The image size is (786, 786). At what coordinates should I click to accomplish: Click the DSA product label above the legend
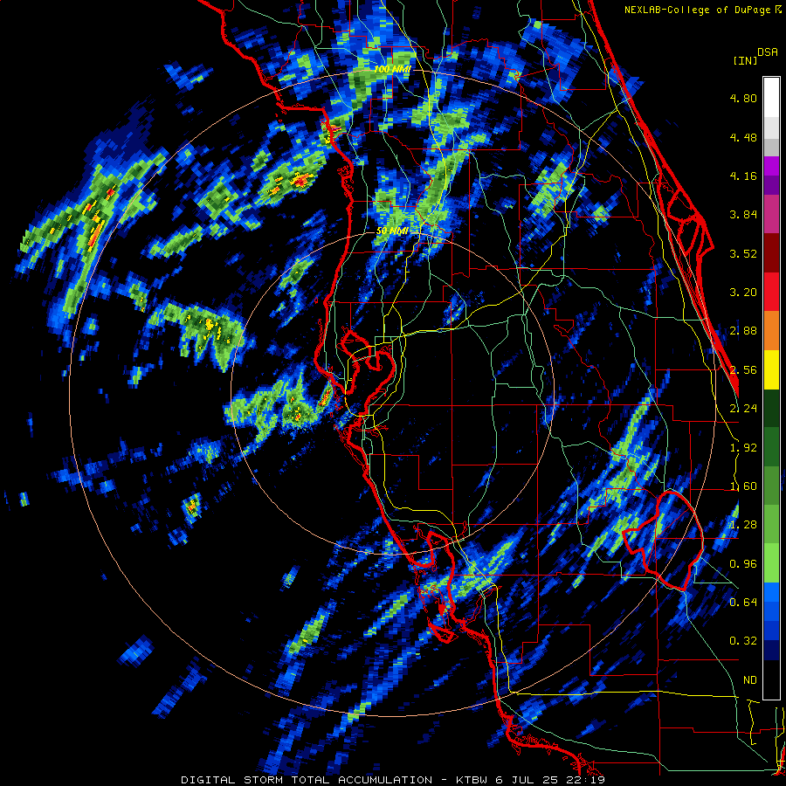click(x=768, y=52)
